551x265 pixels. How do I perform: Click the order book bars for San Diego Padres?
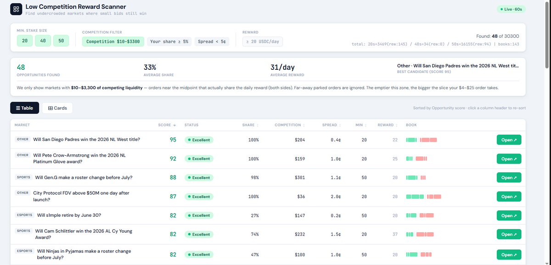(x=422, y=140)
